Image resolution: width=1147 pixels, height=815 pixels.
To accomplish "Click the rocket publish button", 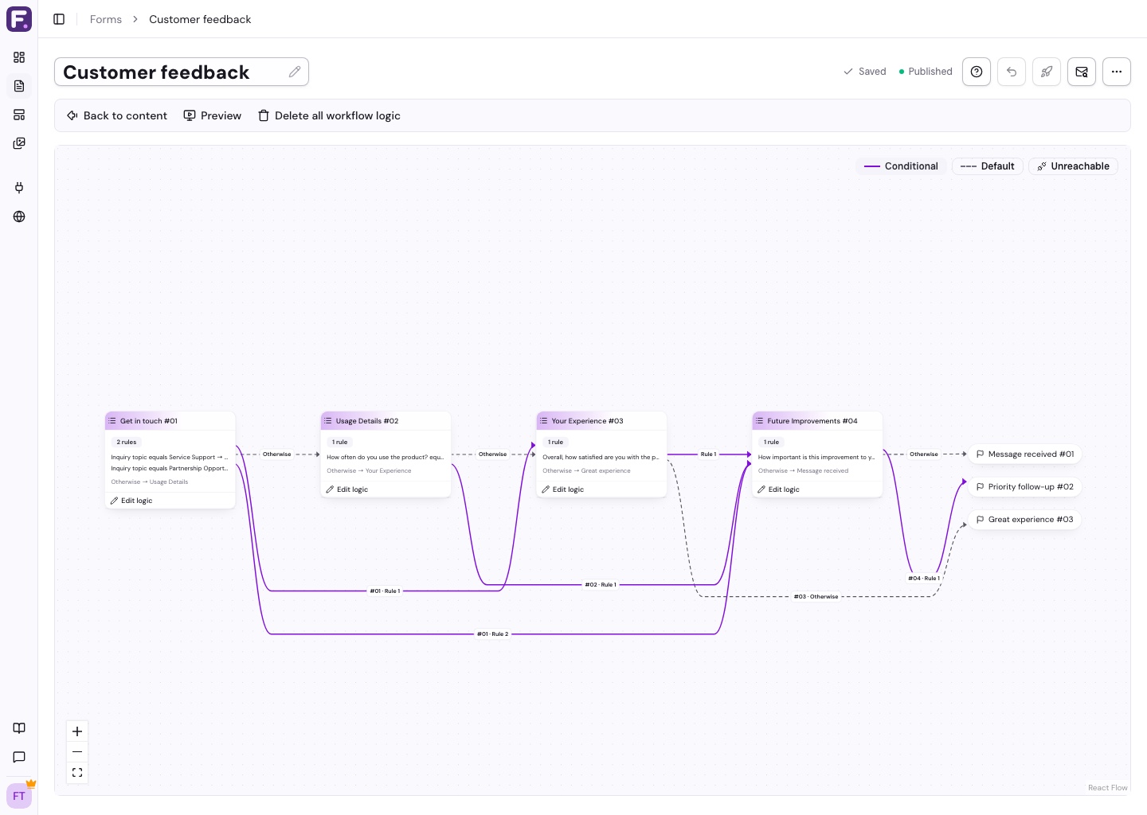I will coord(1047,72).
